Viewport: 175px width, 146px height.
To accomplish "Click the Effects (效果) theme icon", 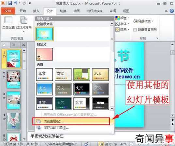I will (117, 29).
